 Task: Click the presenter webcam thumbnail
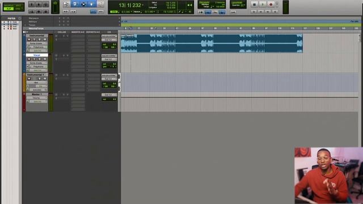(x=329, y=176)
